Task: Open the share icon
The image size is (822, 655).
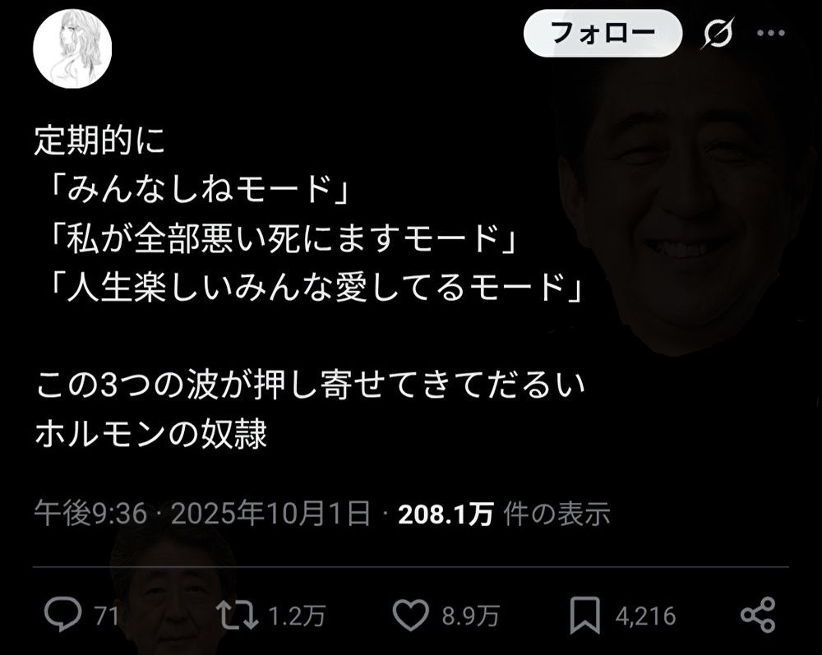Action: [758, 614]
